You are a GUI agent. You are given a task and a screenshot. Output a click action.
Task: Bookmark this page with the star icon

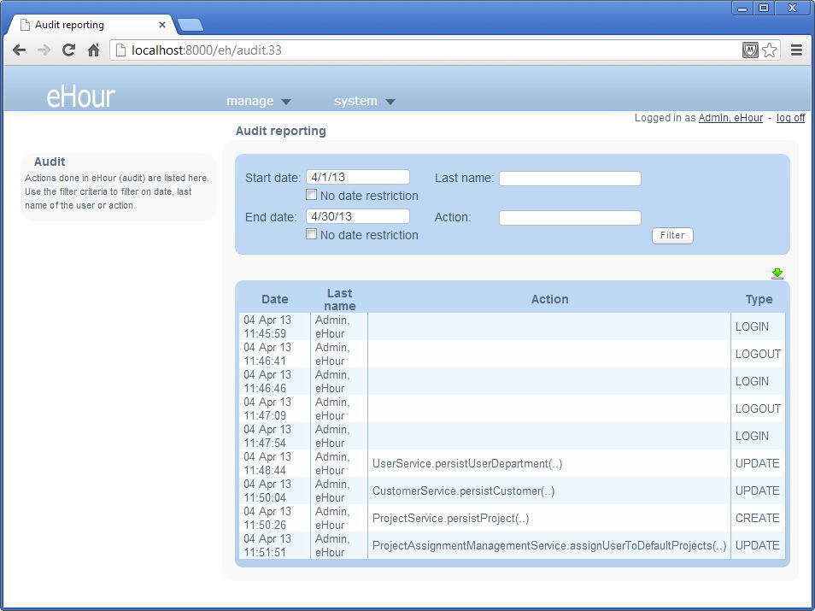click(769, 50)
